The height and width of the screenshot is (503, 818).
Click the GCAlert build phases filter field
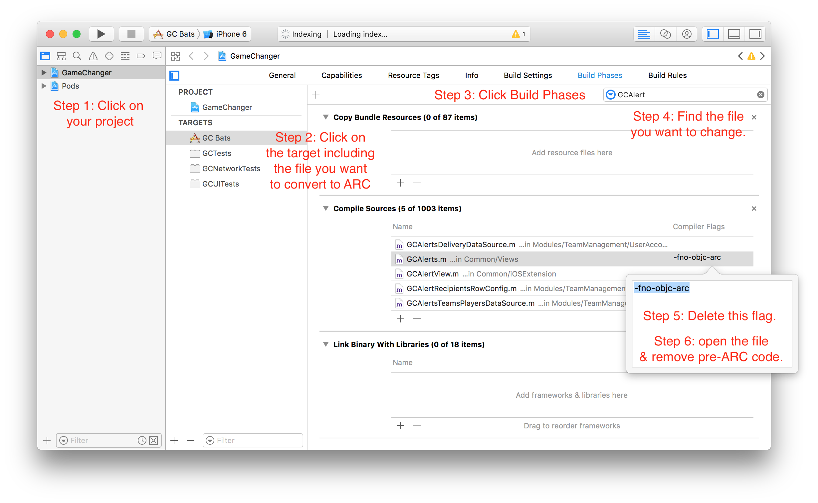pos(686,95)
